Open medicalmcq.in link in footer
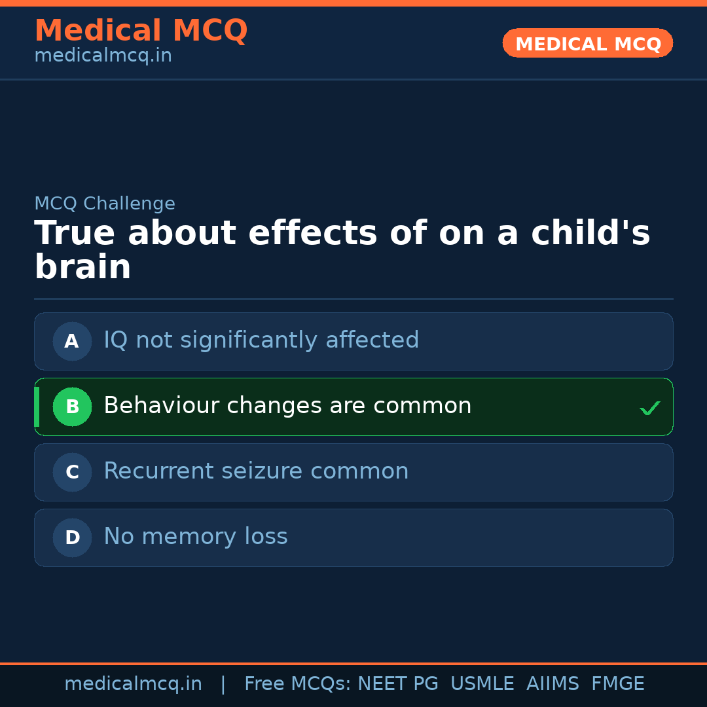707x707 pixels. 133,684
